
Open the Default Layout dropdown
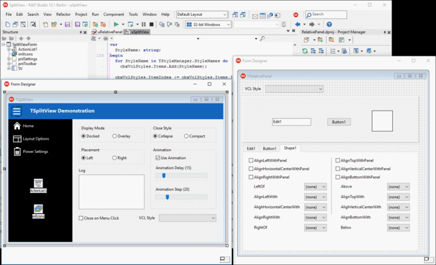201,15
